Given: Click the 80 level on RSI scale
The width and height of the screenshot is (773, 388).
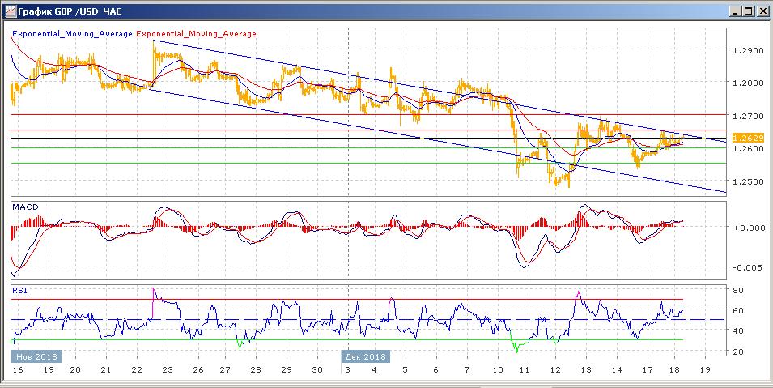Looking at the screenshot, I should [x=738, y=290].
